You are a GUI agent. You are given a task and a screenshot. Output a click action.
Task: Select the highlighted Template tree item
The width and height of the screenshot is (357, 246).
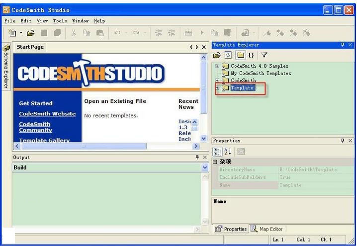point(242,88)
